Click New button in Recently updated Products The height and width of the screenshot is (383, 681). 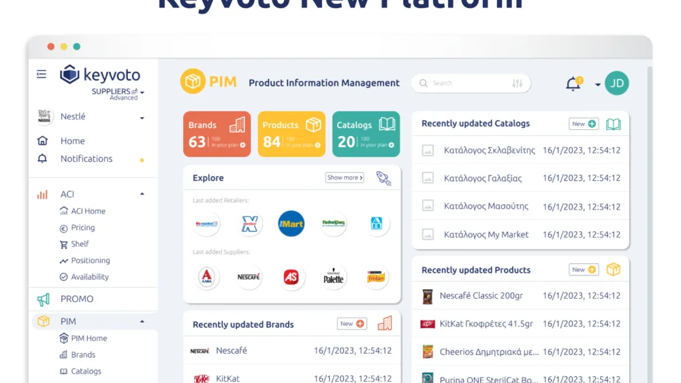coord(584,269)
